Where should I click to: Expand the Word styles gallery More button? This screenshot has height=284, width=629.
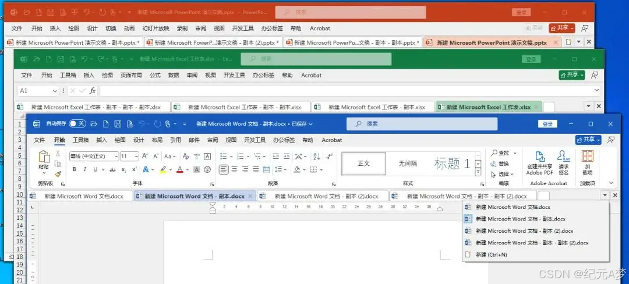click(x=478, y=172)
